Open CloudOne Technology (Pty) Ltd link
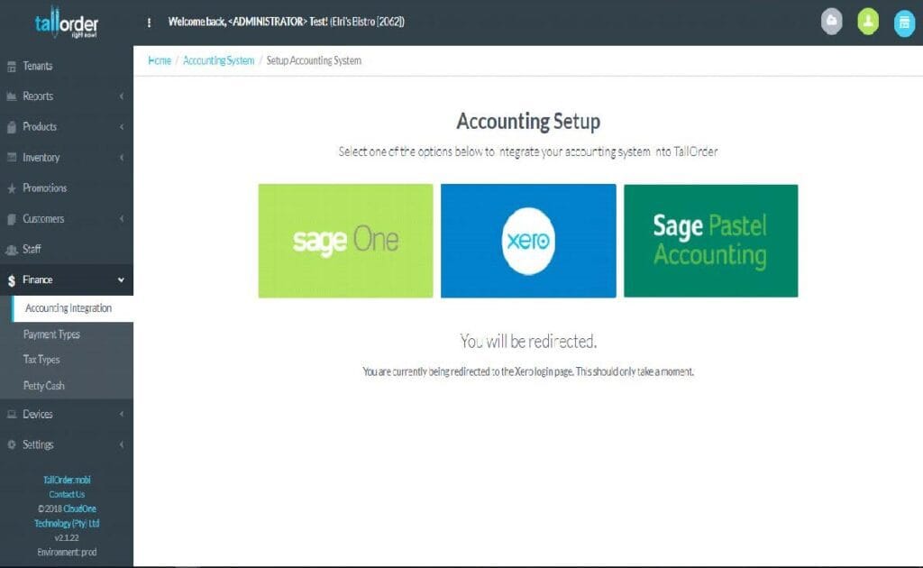This screenshot has width=923, height=568. coord(67,516)
